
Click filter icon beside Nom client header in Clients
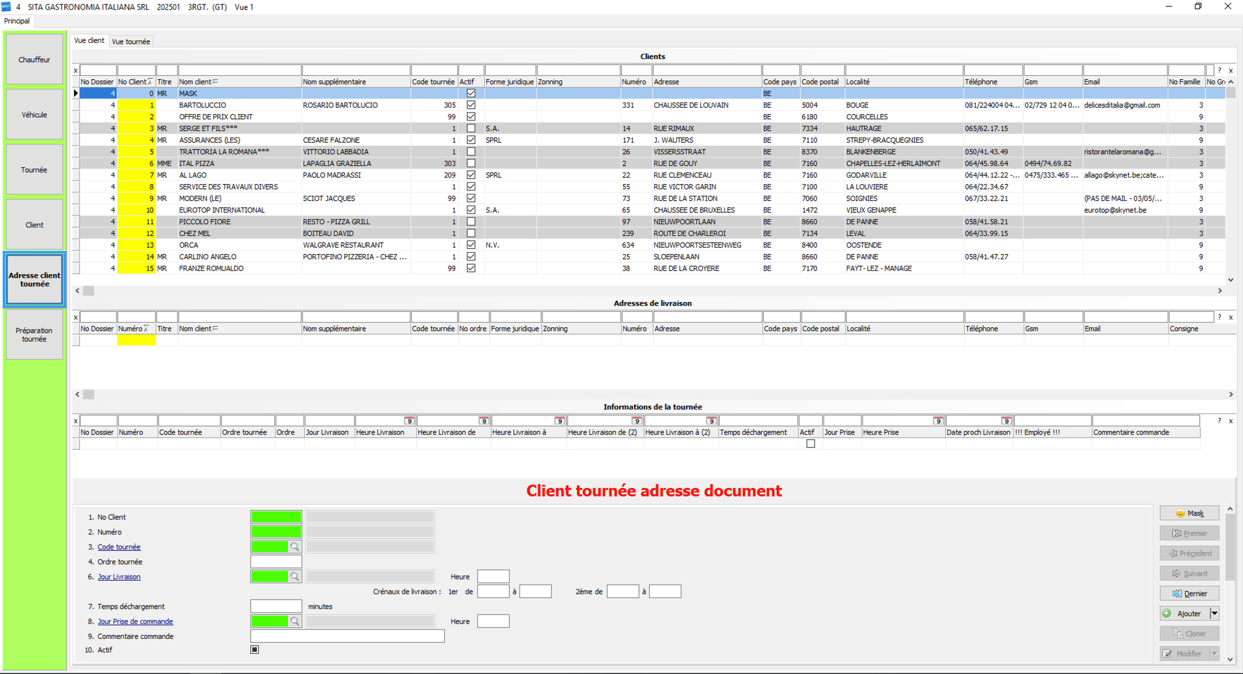pyautogui.click(x=215, y=82)
